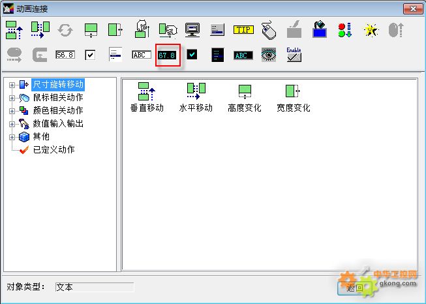
Task: Select the horizontal move icon in toolbar
Action: click(40, 30)
